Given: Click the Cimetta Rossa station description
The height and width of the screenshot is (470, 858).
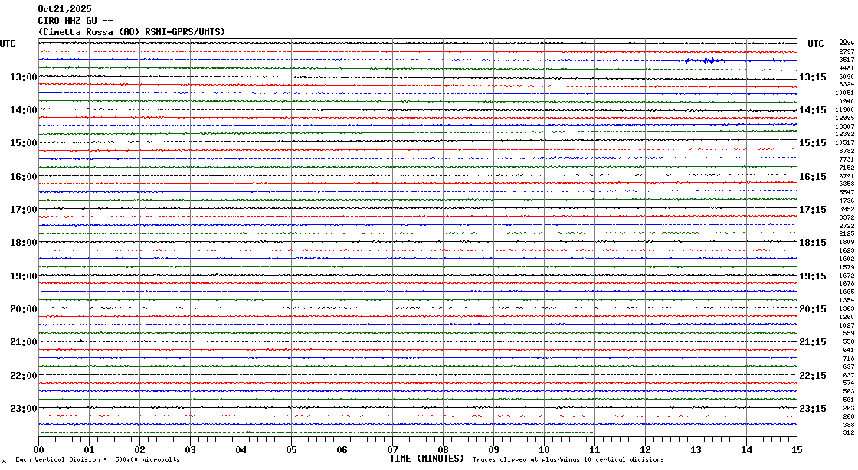Looking at the screenshot, I should click(x=131, y=31).
